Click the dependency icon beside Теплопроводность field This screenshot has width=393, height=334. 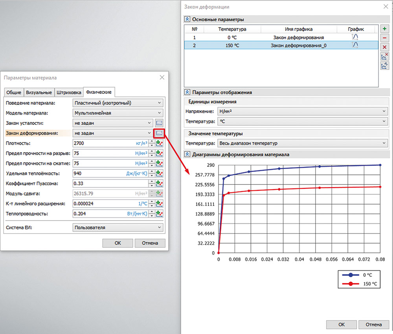point(159,214)
